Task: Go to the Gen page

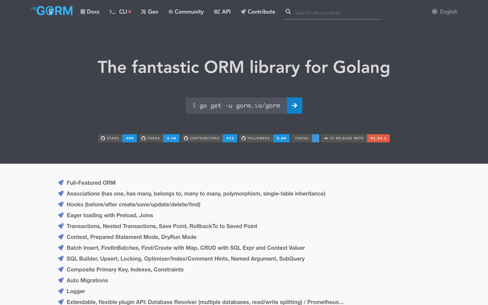Action: tap(149, 12)
